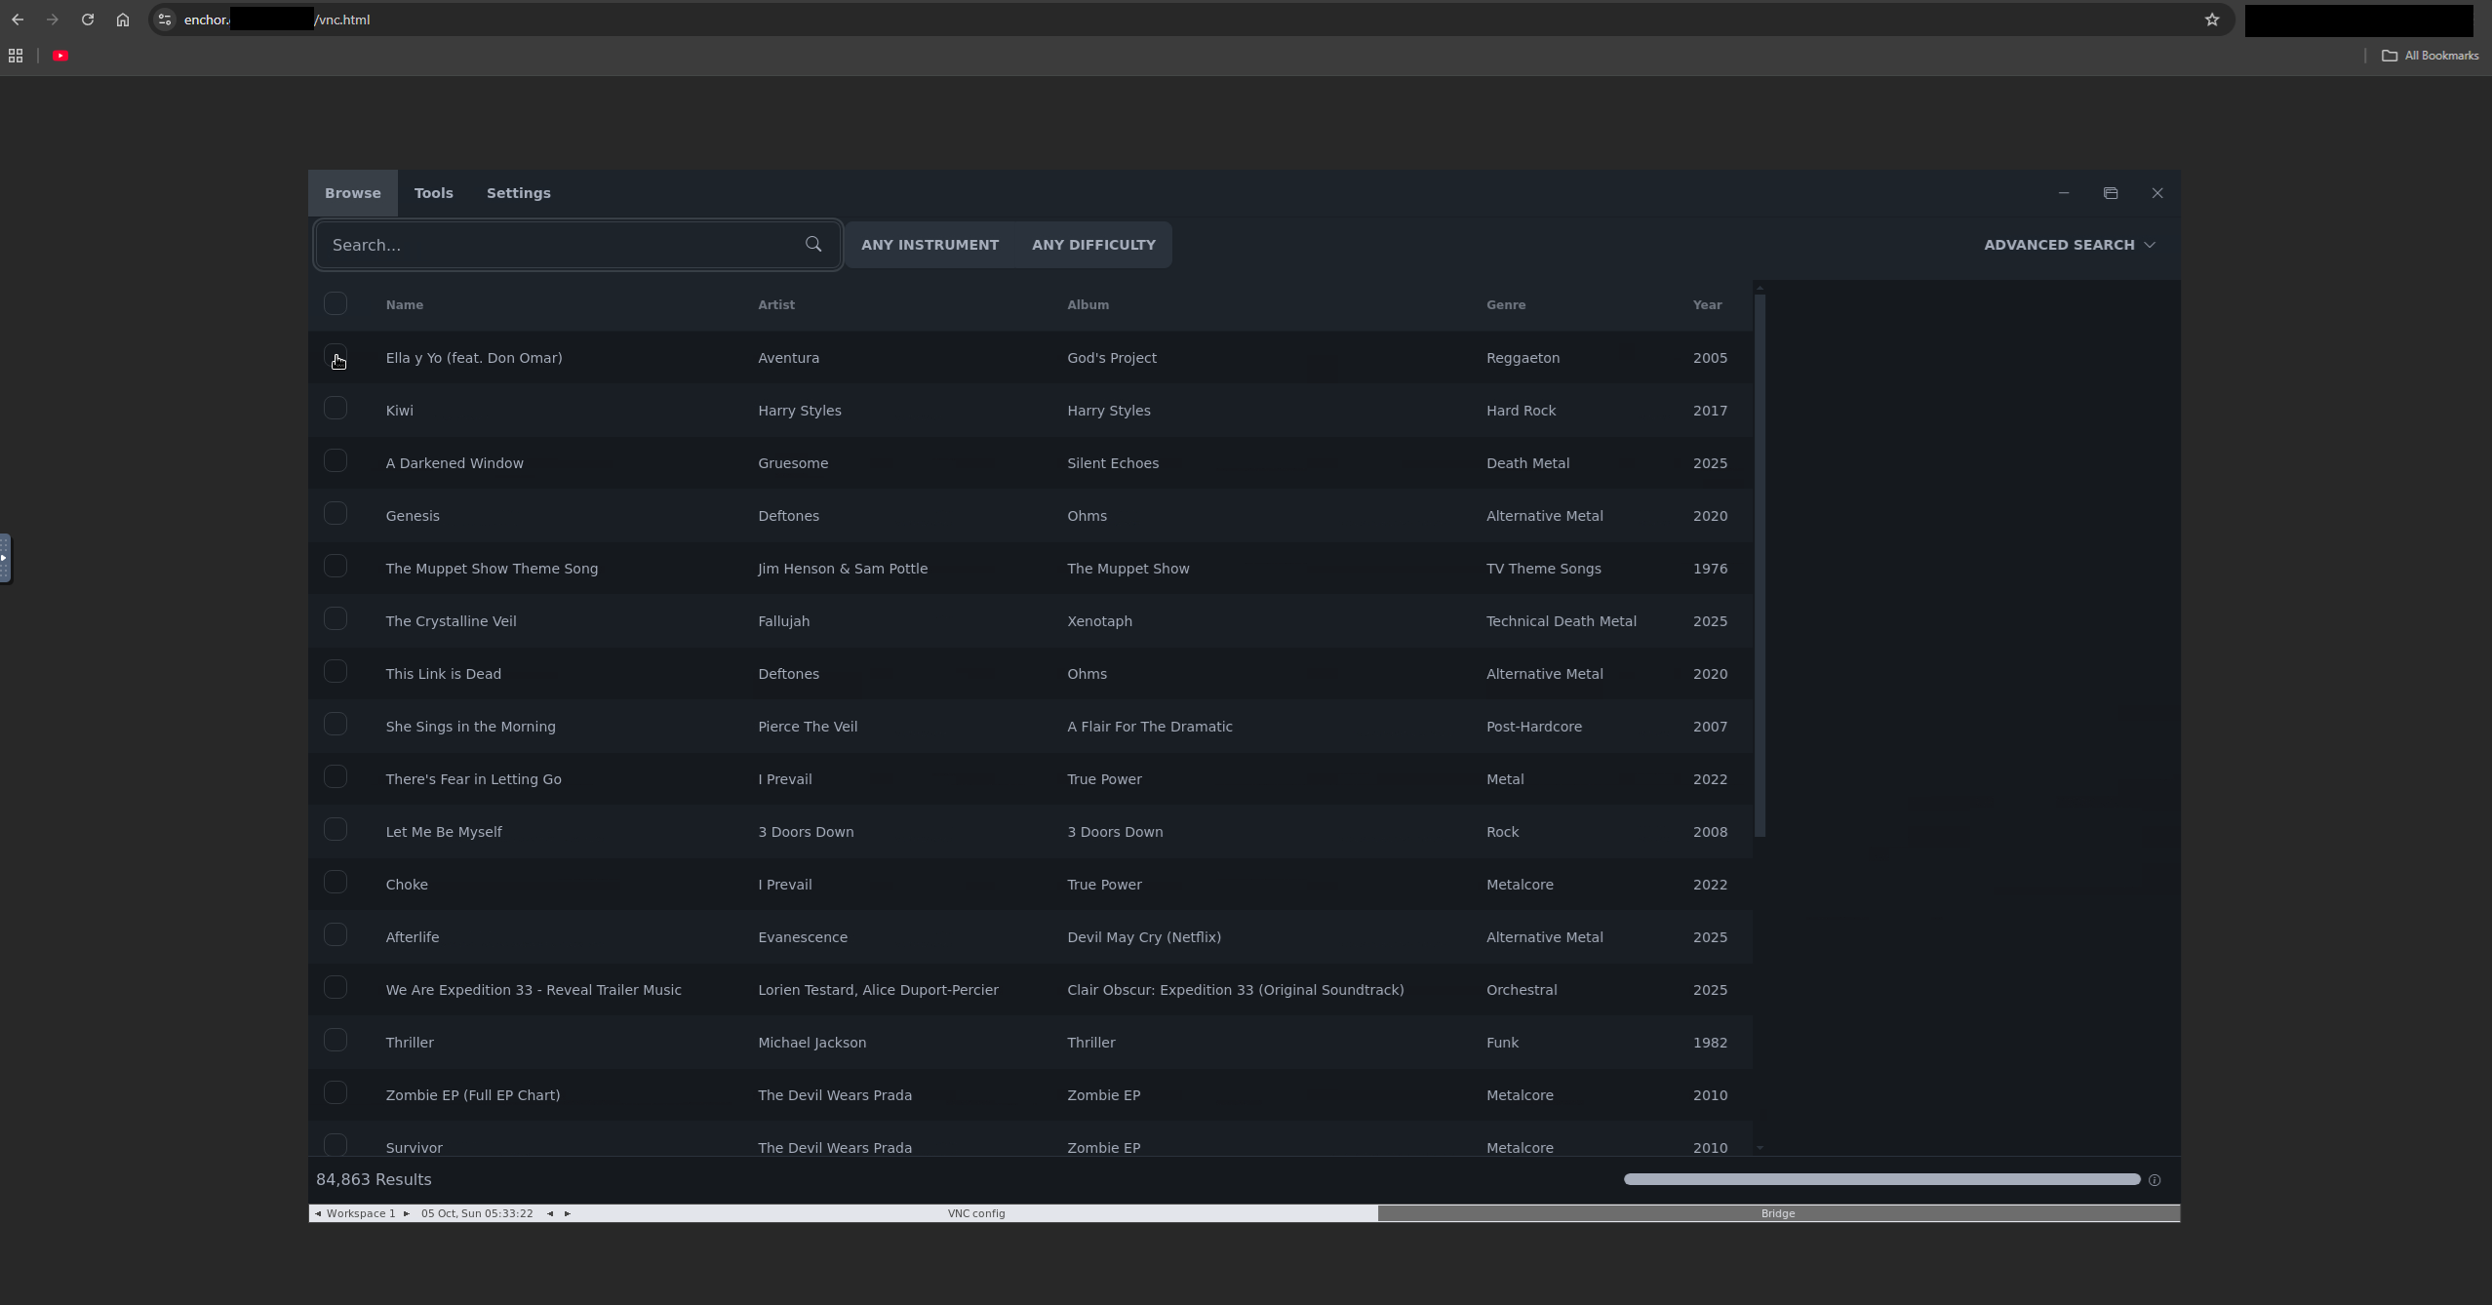Select the Thriller song checkbox
The width and height of the screenshot is (2492, 1305).
click(x=336, y=1041)
